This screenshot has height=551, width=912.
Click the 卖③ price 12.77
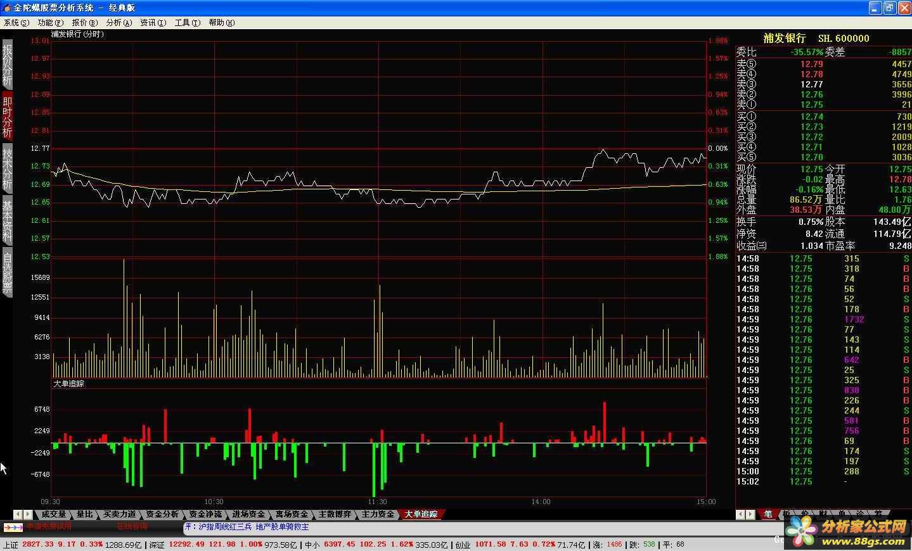(x=811, y=84)
